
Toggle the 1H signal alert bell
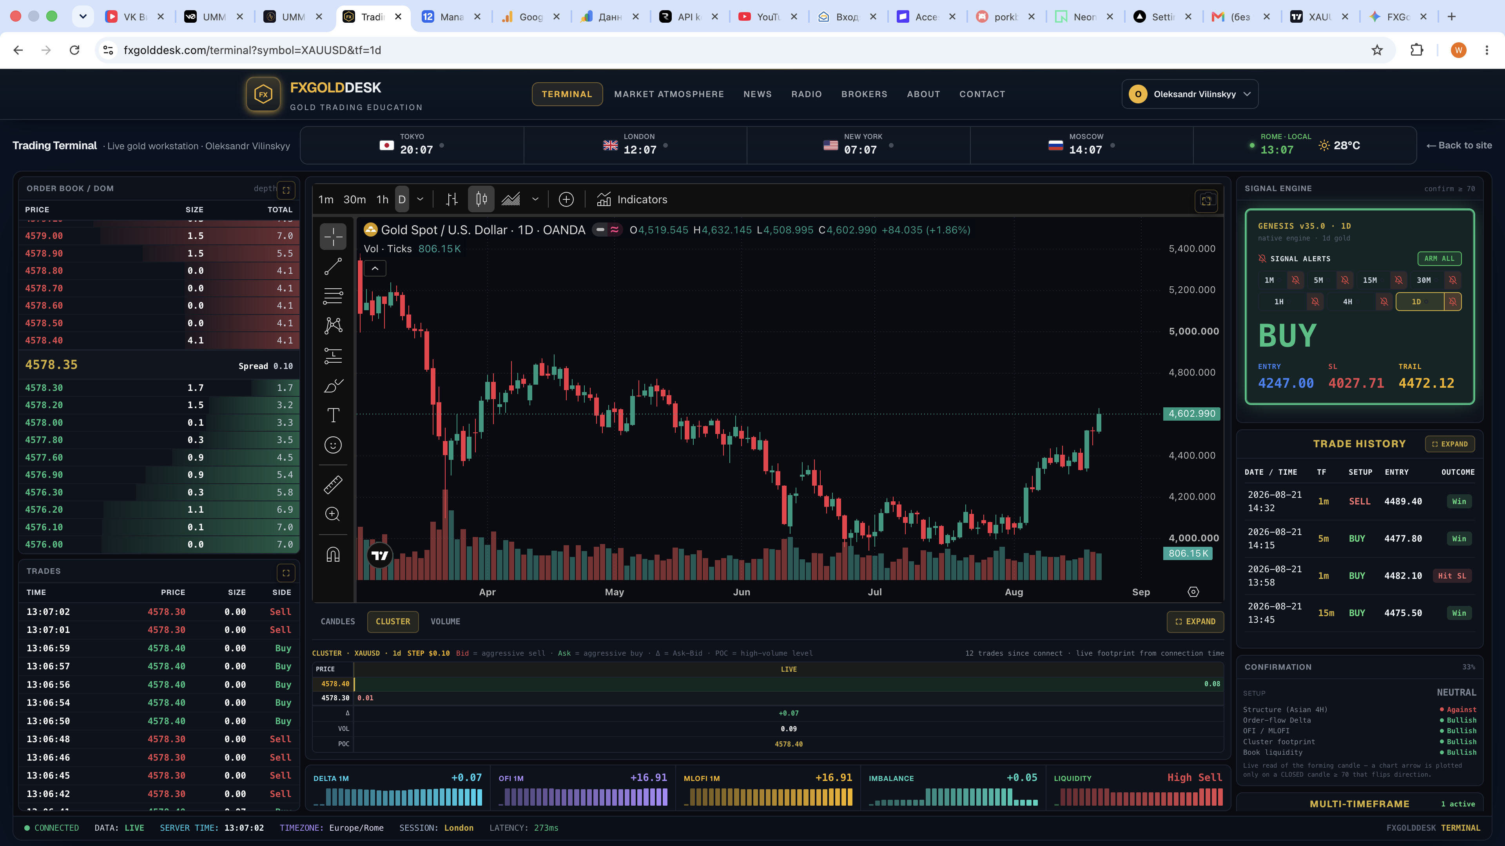pos(1315,302)
